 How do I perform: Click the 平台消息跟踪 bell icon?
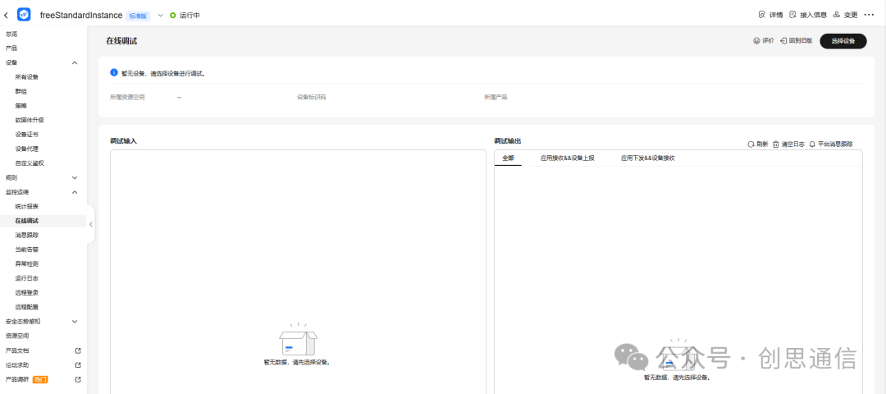812,144
